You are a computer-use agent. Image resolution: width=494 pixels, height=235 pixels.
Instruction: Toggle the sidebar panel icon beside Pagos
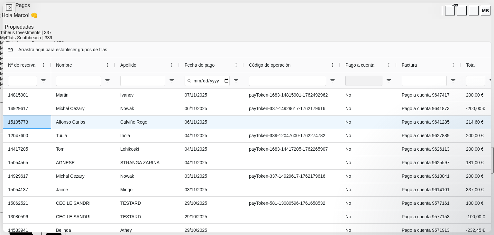tap(9, 7)
